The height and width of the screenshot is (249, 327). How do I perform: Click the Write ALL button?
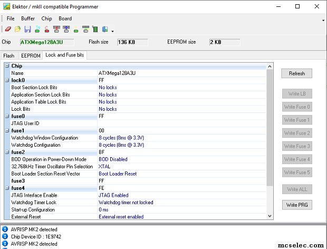click(297, 189)
